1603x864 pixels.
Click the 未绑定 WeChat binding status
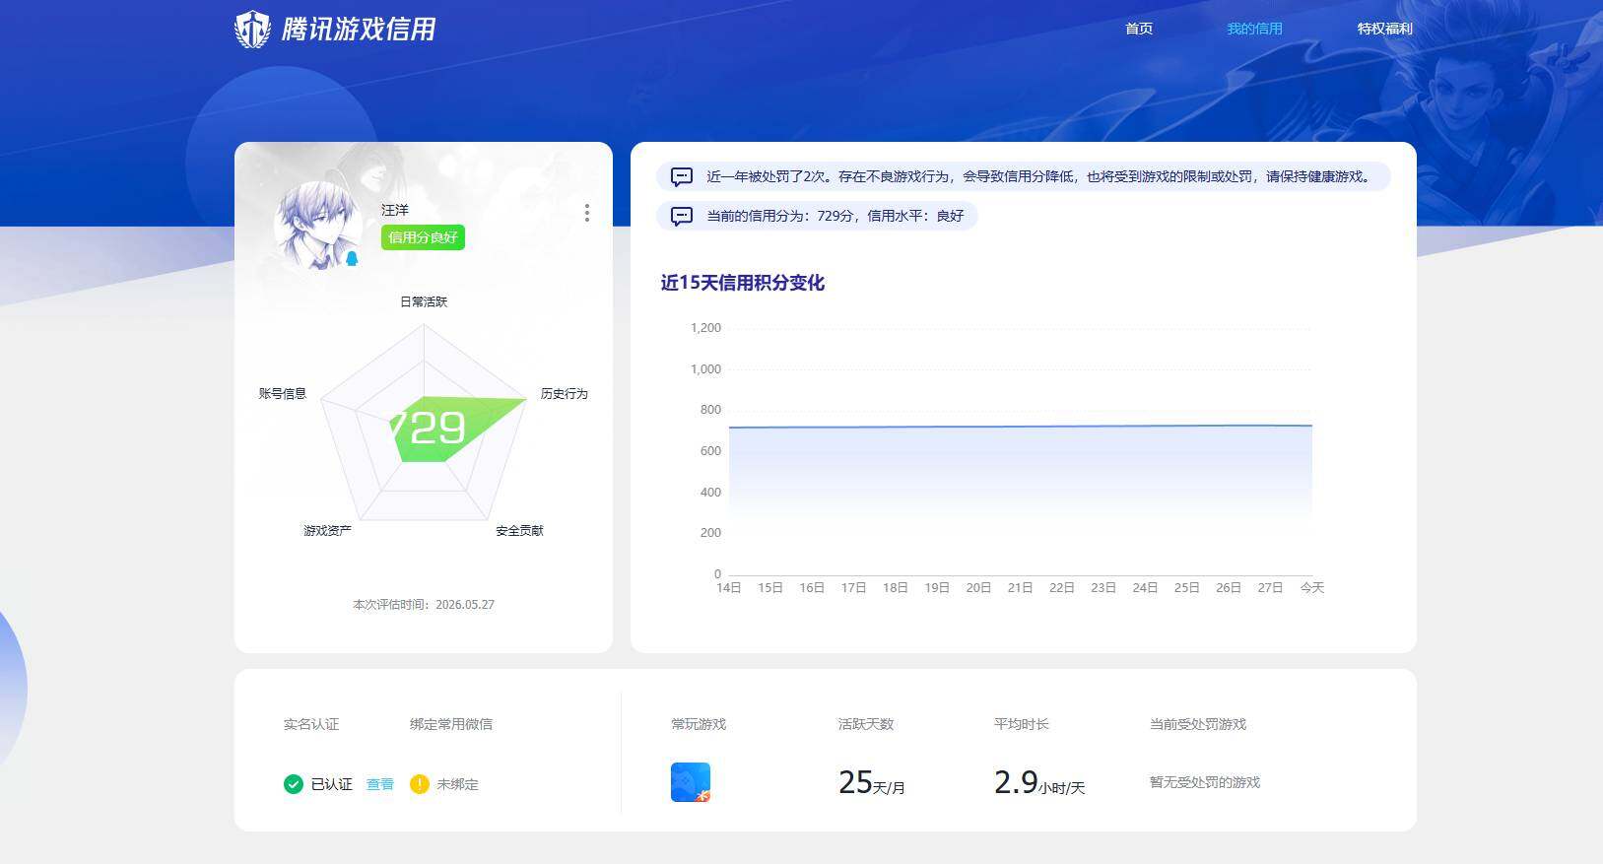tap(457, 784)
